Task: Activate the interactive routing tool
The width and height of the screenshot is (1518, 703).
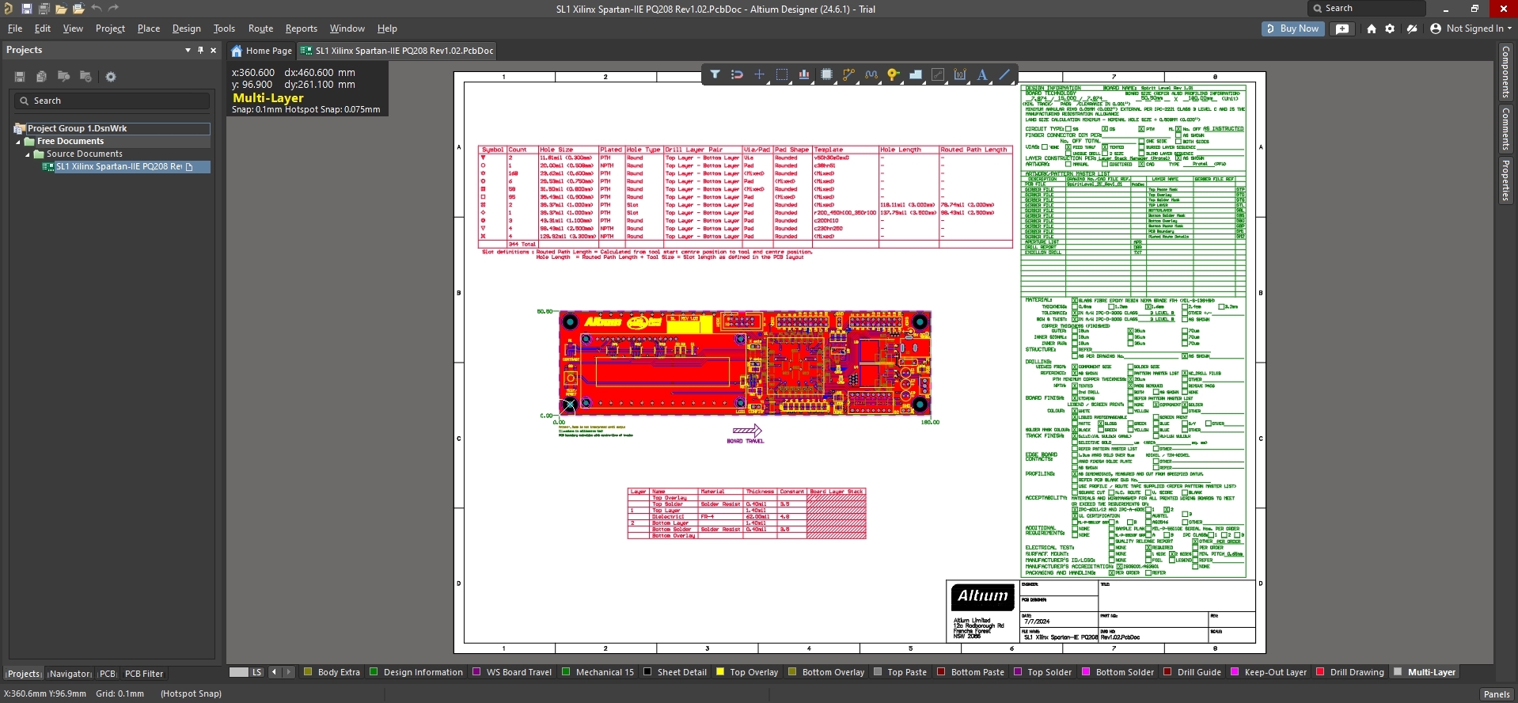Action: [x=848, y=74]
